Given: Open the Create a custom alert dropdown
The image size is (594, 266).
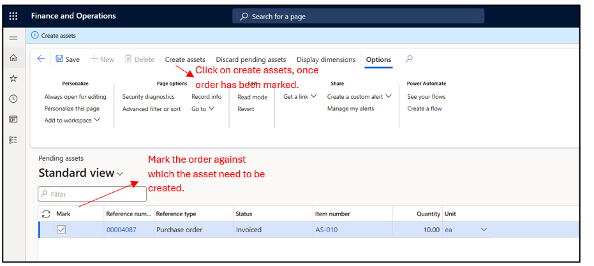Looking at the screenshot, I should pos(359,96).
